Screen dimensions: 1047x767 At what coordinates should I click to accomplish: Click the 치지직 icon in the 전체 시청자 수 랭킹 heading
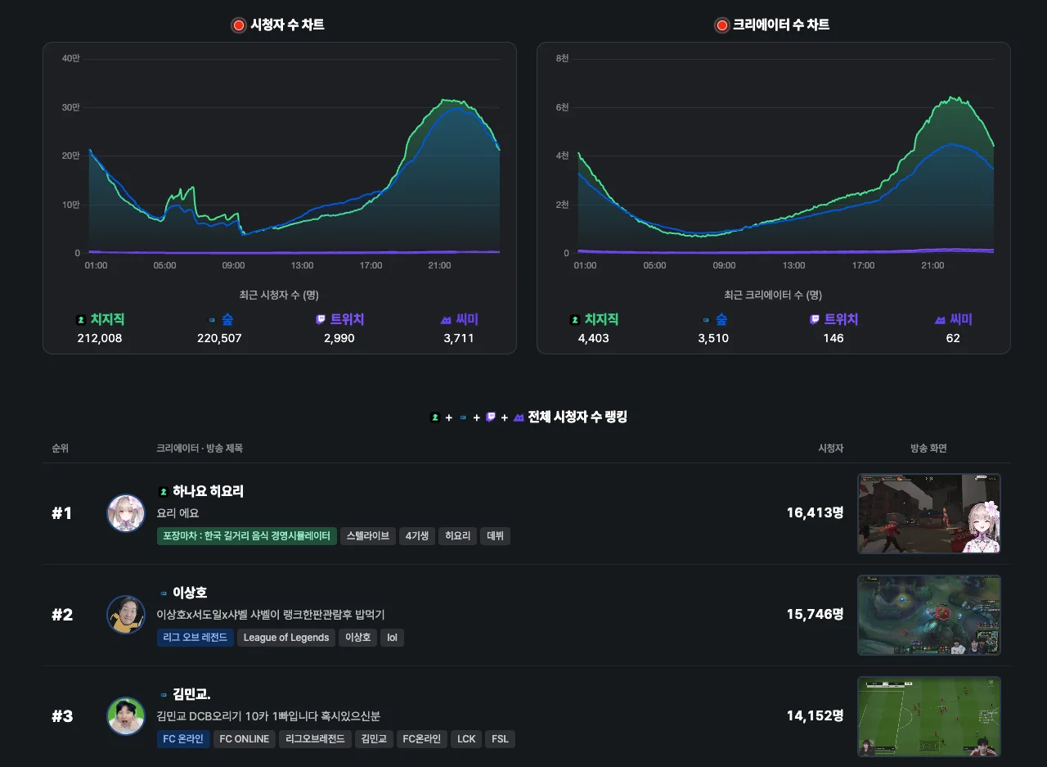(435, 417)
